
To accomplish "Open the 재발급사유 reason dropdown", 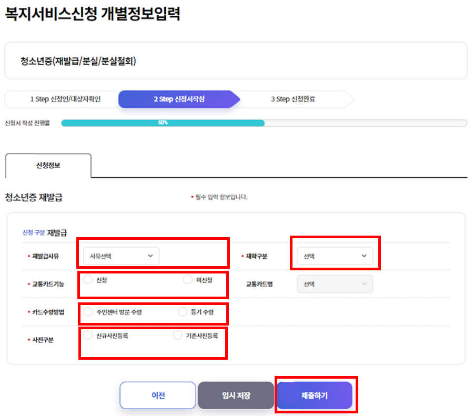I will click(x=120, y=256).
